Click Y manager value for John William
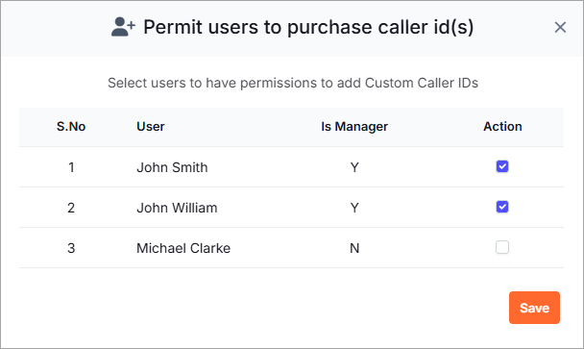Viewport: 584px width, 349px height. click(354, 208)
